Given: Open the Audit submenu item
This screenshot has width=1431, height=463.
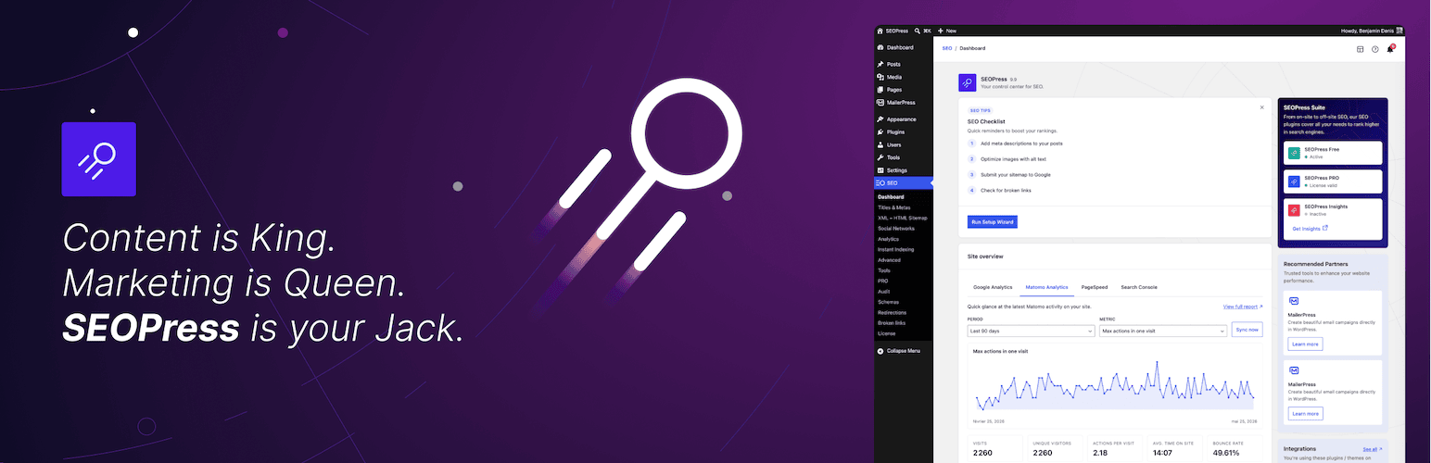Looking at the screenshot, I should (x=884, y=291).
